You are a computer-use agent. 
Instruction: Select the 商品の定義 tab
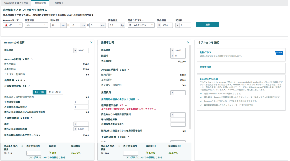coord(40,3)
